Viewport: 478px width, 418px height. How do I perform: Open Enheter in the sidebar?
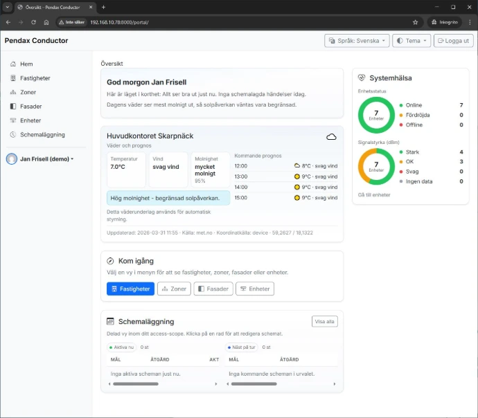30,120
